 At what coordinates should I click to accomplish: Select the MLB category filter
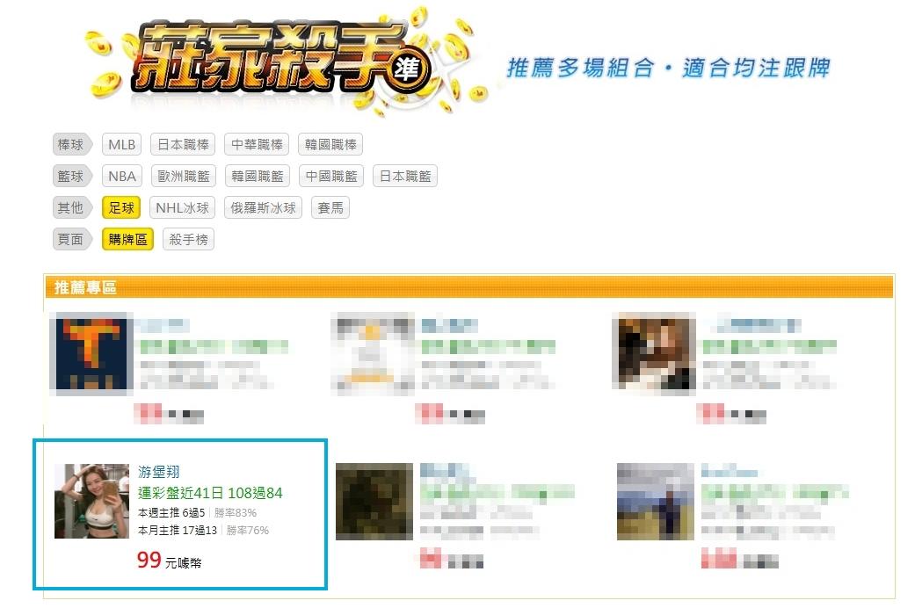click(121, 145)
